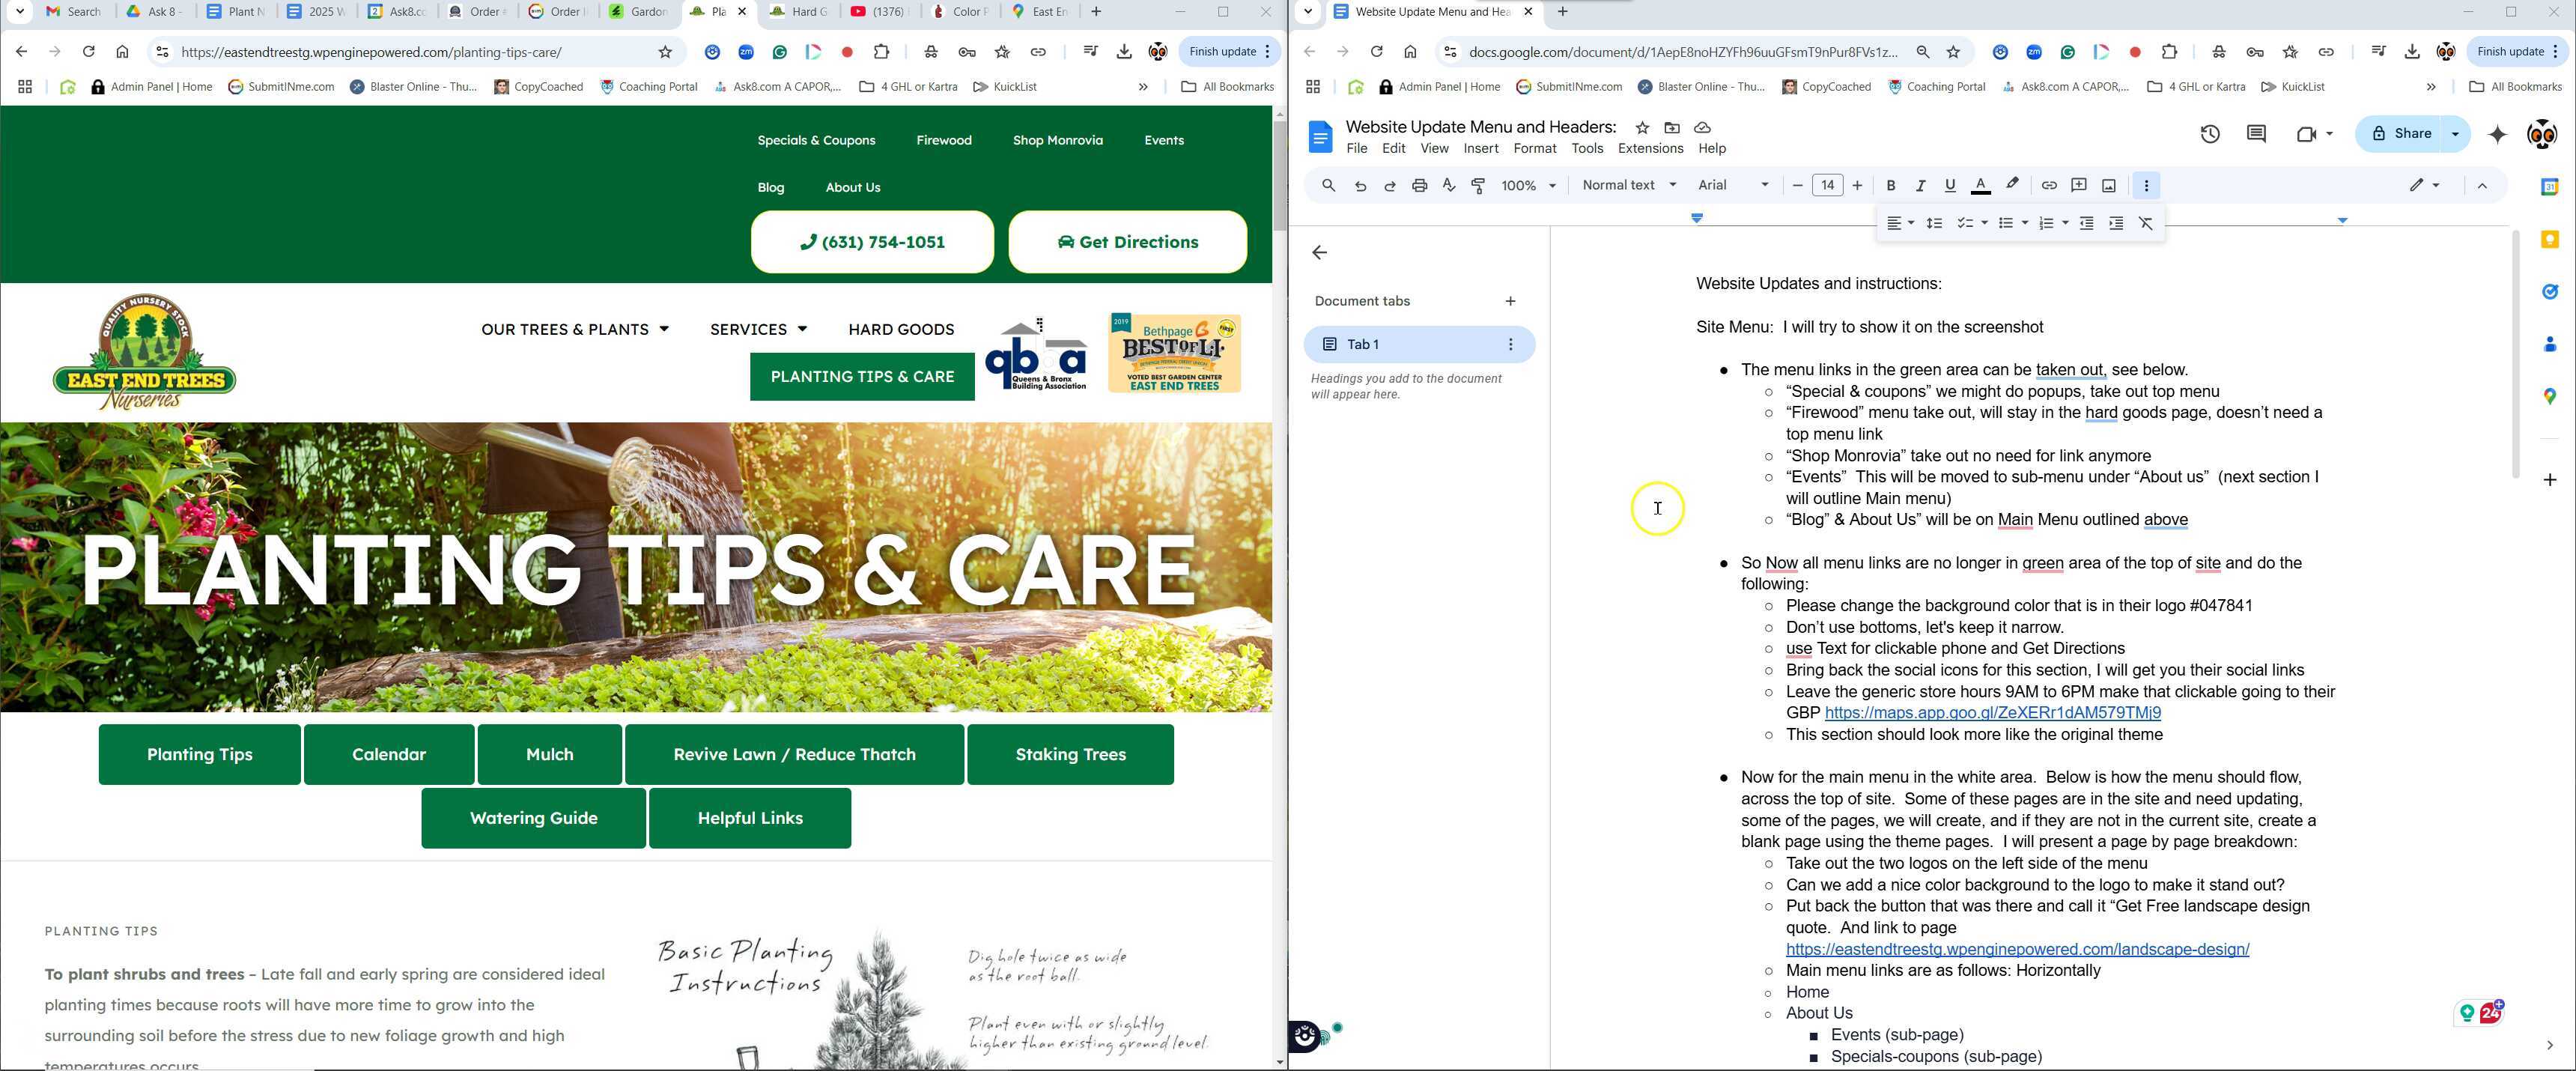
Task: Open the Normal text style dropdown
Action: (1628, 186)
